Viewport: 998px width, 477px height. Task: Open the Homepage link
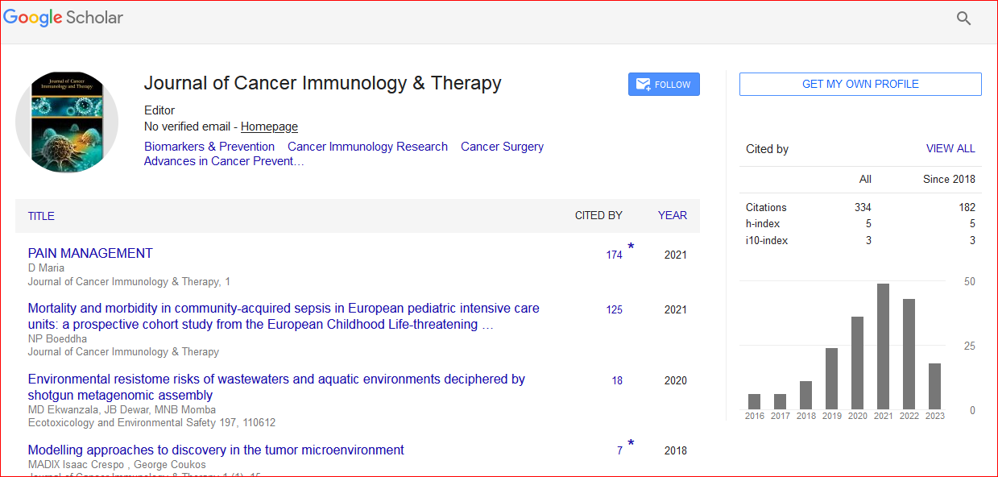269,127
